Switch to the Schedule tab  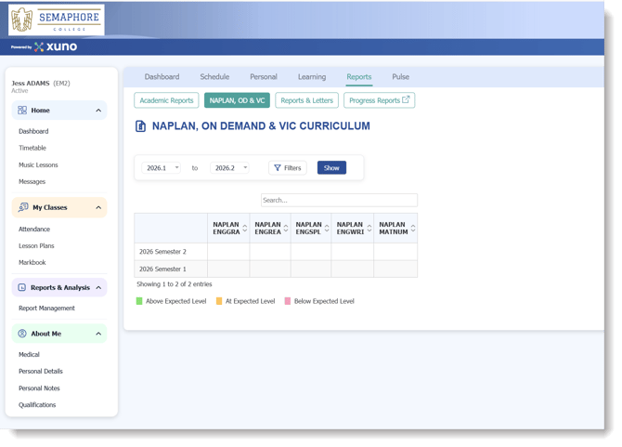(214, 76)
